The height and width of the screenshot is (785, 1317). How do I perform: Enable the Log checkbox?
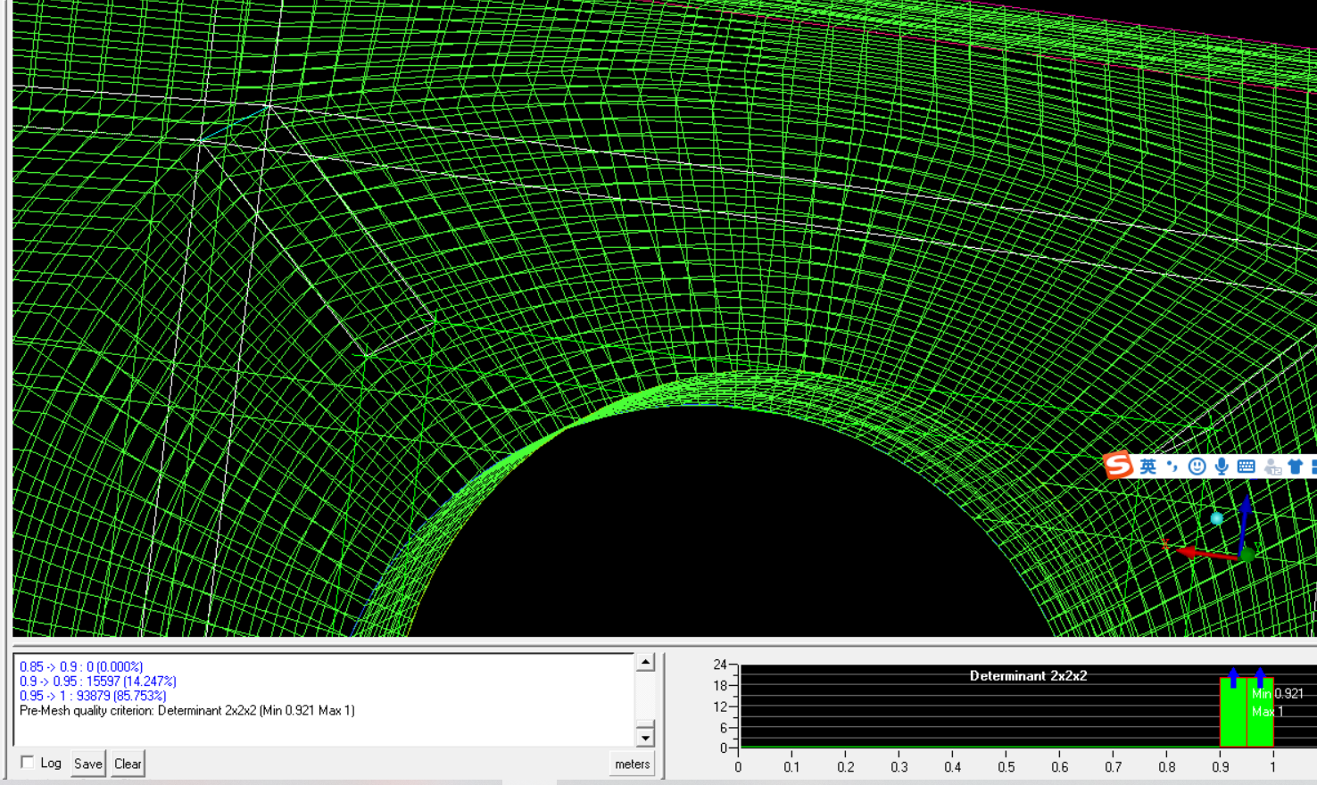pyautogui.click(x=28, y=763)
